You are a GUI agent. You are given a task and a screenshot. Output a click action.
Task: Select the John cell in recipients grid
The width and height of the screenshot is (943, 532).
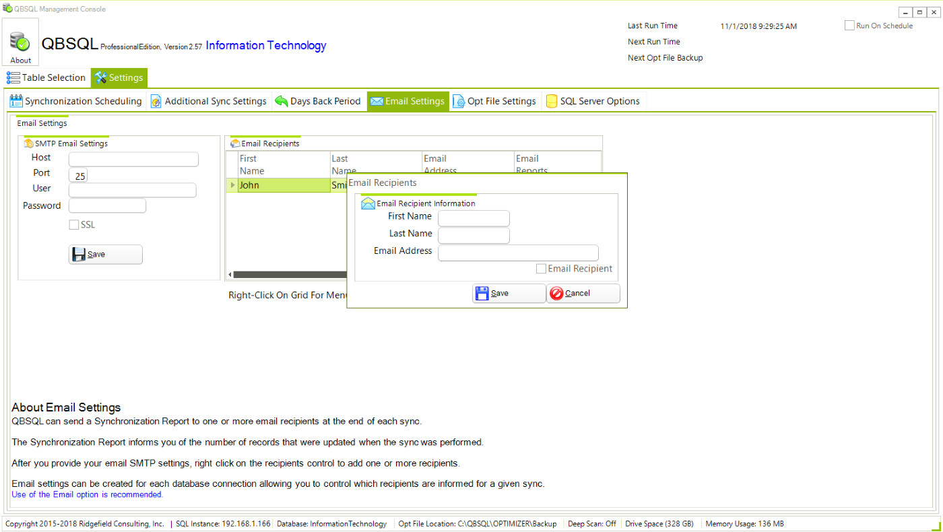(284, 185)
